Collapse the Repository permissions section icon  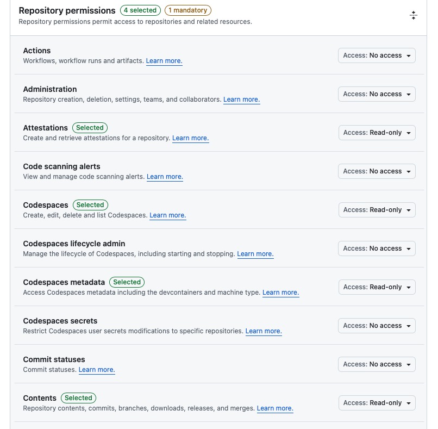coord(414,15)
